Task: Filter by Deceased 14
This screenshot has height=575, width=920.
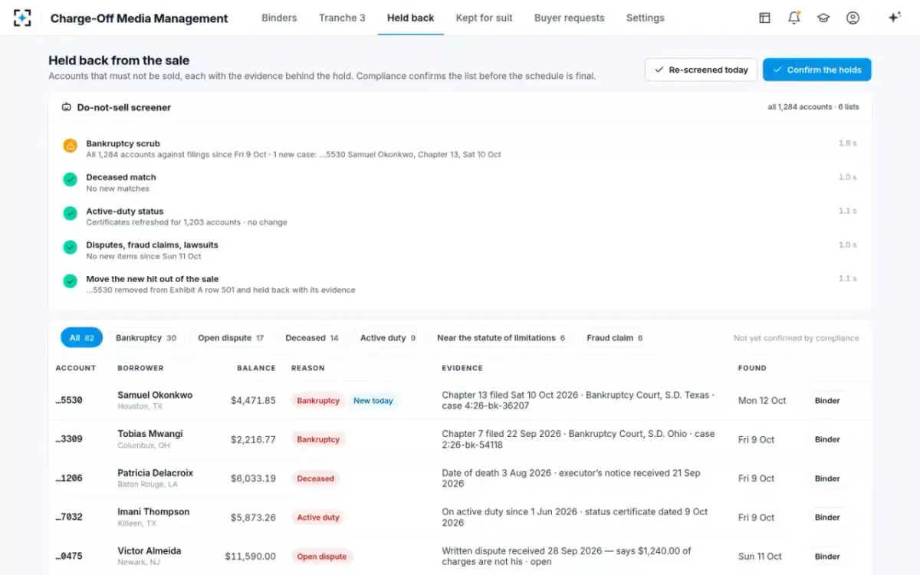Action: coord(312,338)
